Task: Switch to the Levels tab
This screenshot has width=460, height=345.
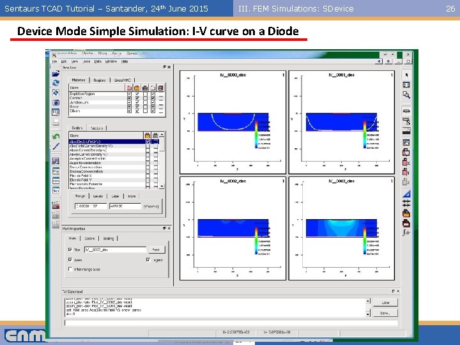Action: (x=98, y=196)
